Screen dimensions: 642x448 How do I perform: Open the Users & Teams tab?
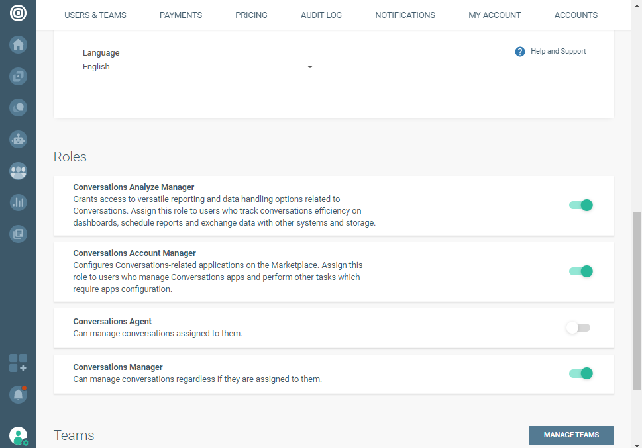[x=95, y=15]
